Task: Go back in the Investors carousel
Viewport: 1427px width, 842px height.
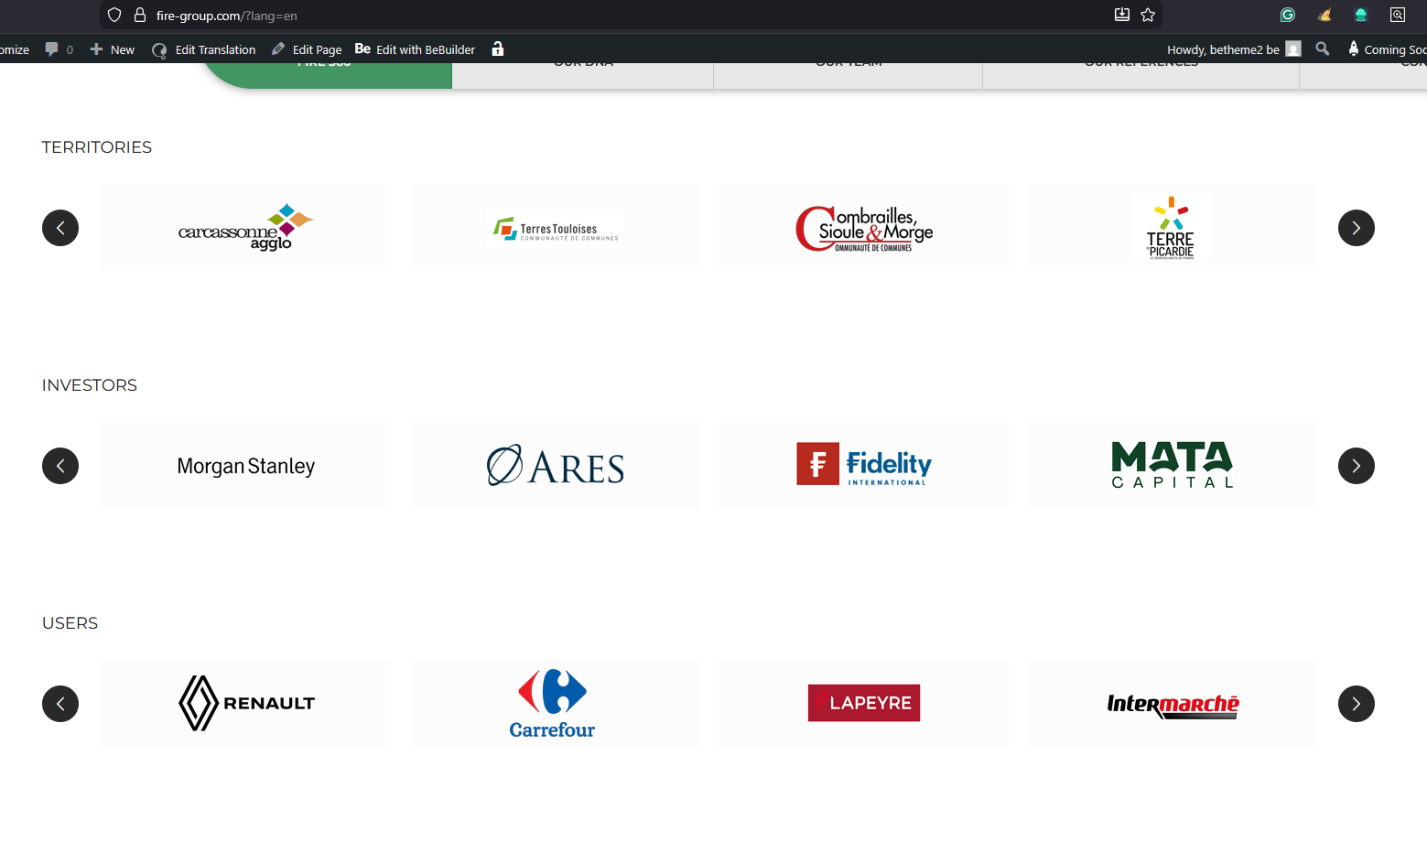Action: coord(60,466)
